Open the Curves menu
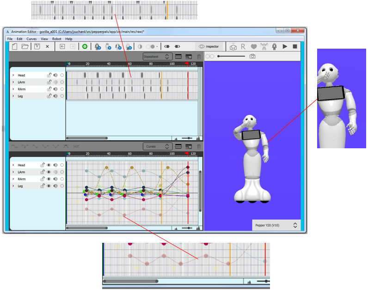 (x=31, y=39)
